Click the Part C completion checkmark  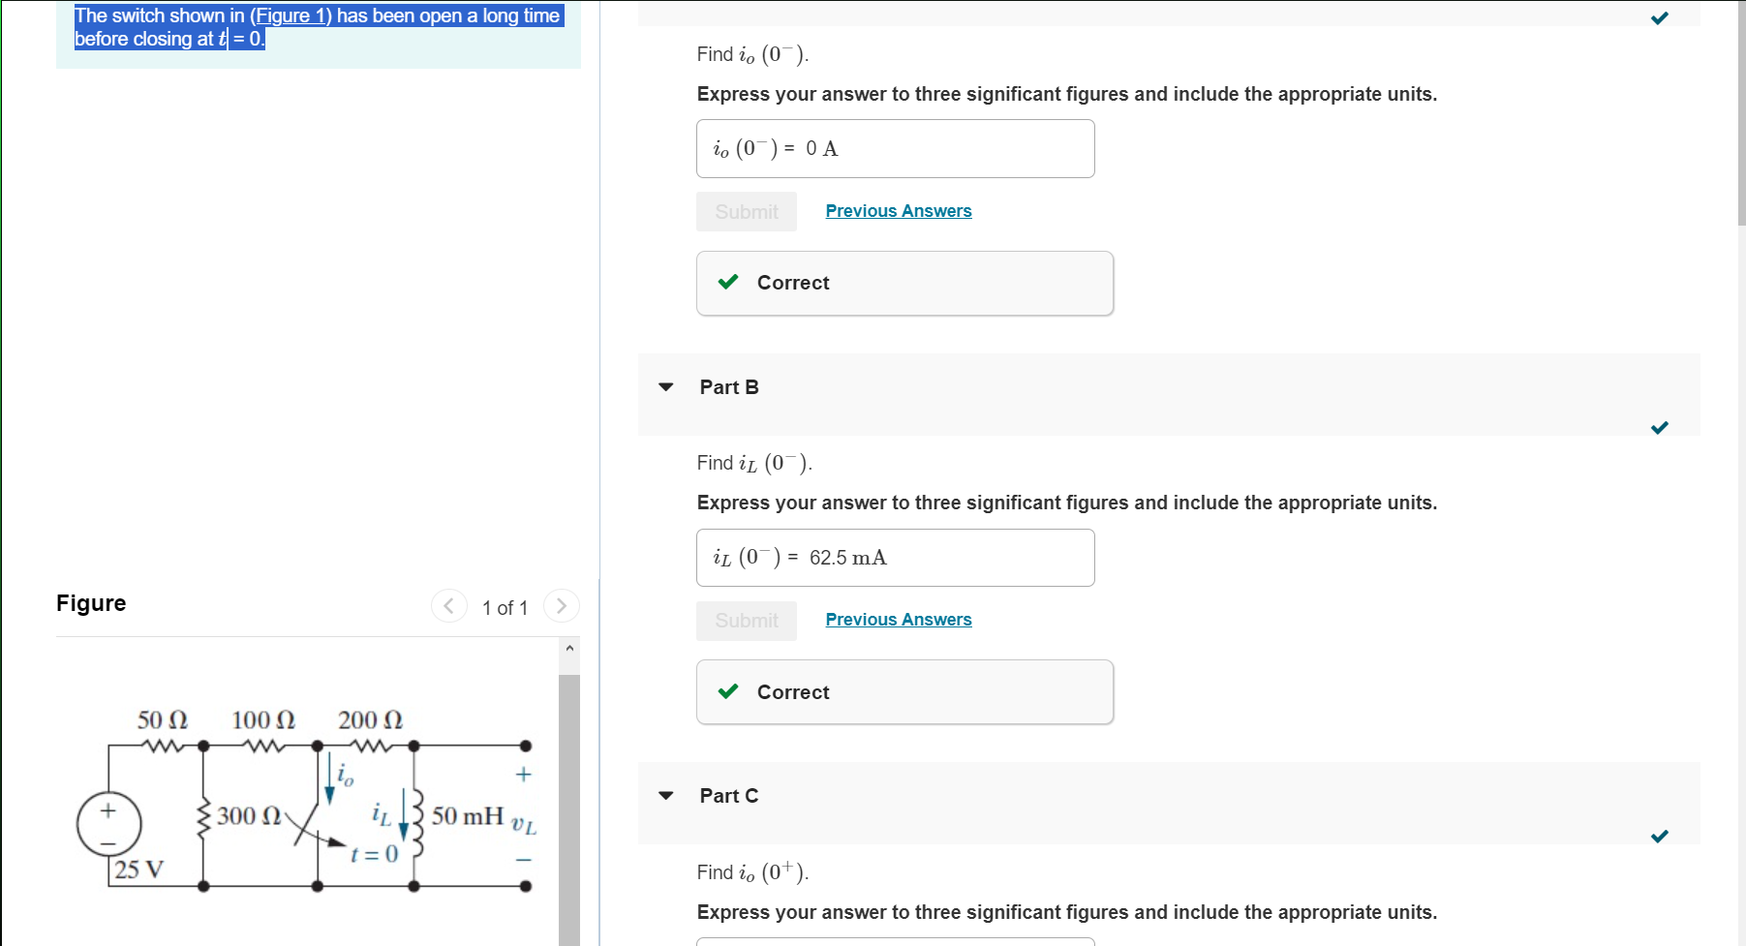coord(1660,836)
